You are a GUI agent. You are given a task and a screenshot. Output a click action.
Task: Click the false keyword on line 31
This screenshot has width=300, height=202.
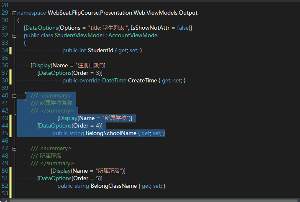pos(183,28)
